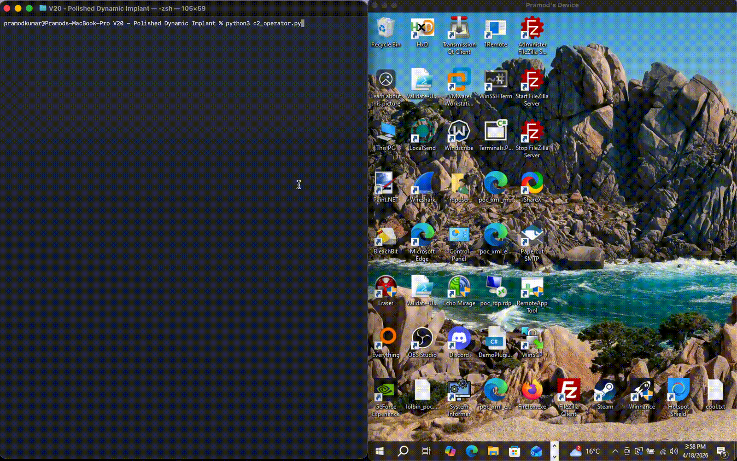
Task: Open Steam from the desktop
Action: (605, 395)
